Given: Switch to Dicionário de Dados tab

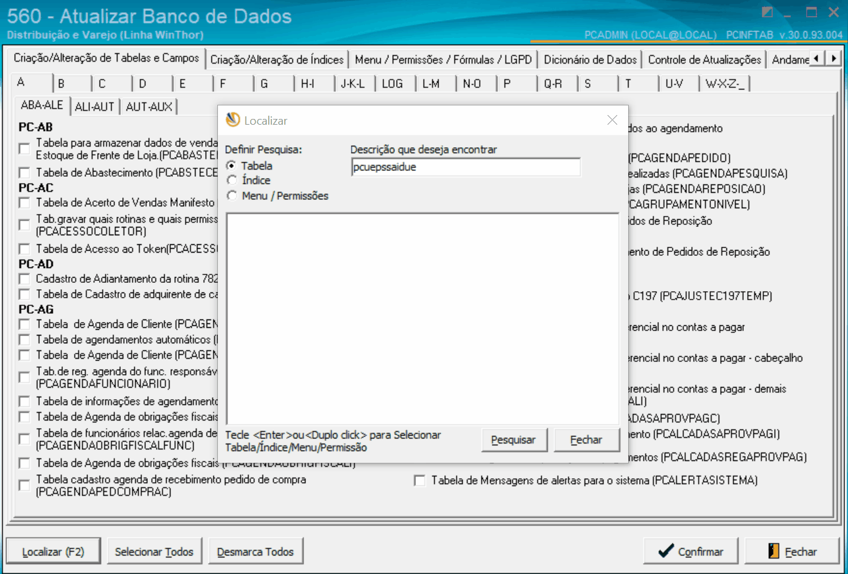Looking at the screenshot, I should pos(590,60).
